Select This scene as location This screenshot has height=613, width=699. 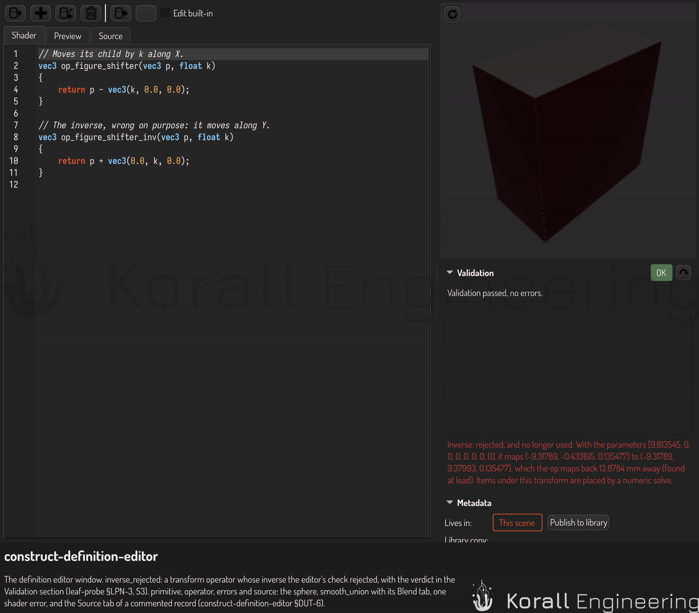point(517,522)
